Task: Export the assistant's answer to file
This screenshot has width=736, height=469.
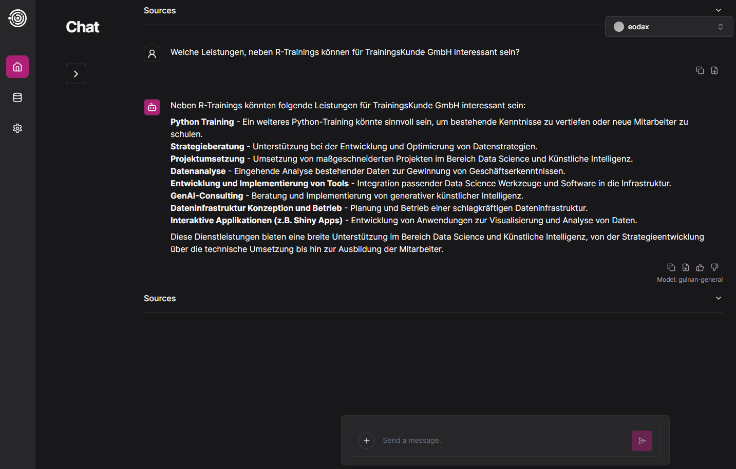Action: (686, 267)
